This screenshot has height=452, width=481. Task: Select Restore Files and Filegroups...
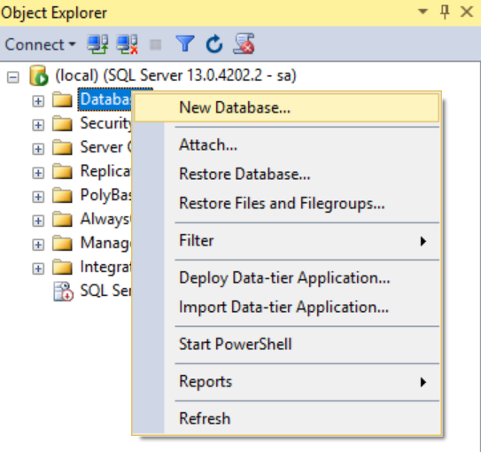287,203
